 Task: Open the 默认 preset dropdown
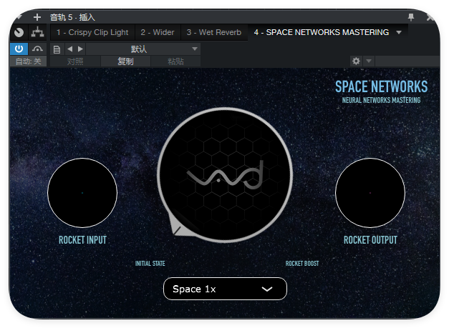tap(143, 49)
